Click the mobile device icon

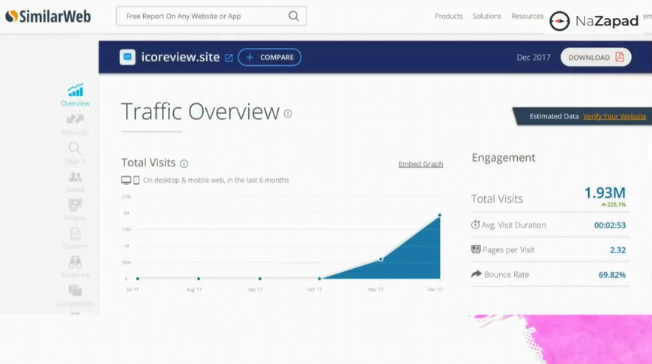[x=136, y=181]
